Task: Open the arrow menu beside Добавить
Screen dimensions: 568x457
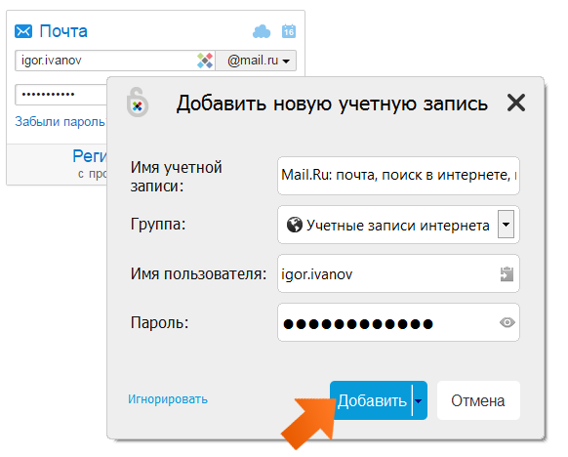Action: (420, 400)
